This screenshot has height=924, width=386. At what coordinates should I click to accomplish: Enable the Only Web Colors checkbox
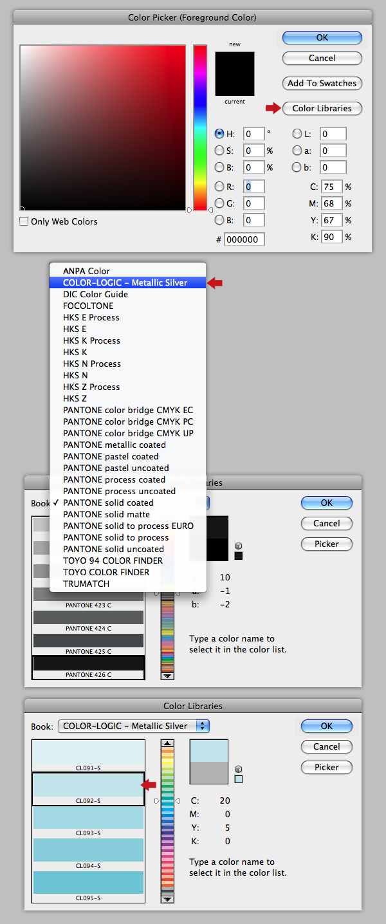pos(24,221)
